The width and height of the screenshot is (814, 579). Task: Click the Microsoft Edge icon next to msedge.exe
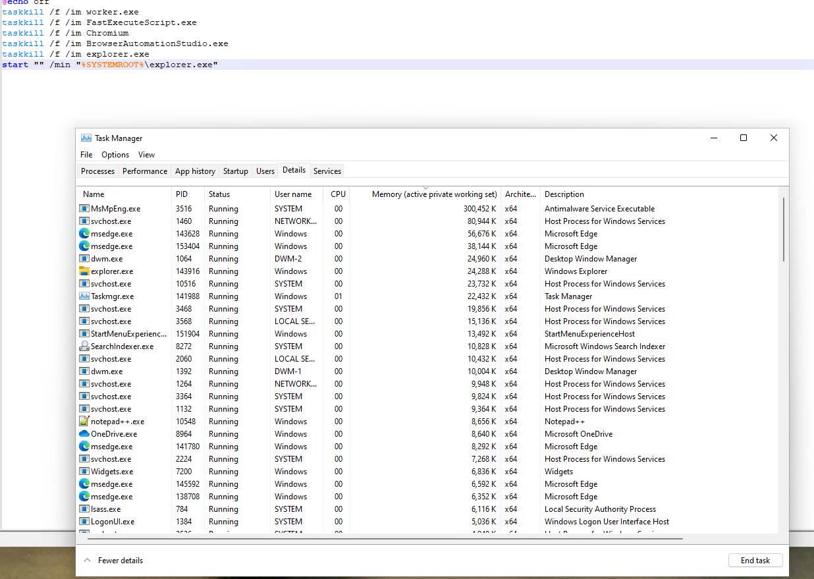(x=84, y=233)
